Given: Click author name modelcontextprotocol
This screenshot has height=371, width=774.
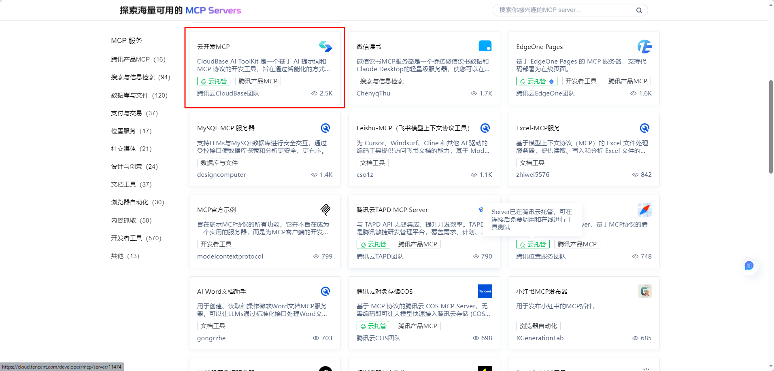Looking at the screenshot, I should tap(230, 257).
